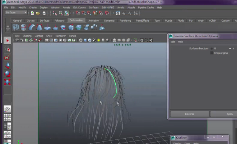Create the Soft Modification deformer

(x=102, y=27)
